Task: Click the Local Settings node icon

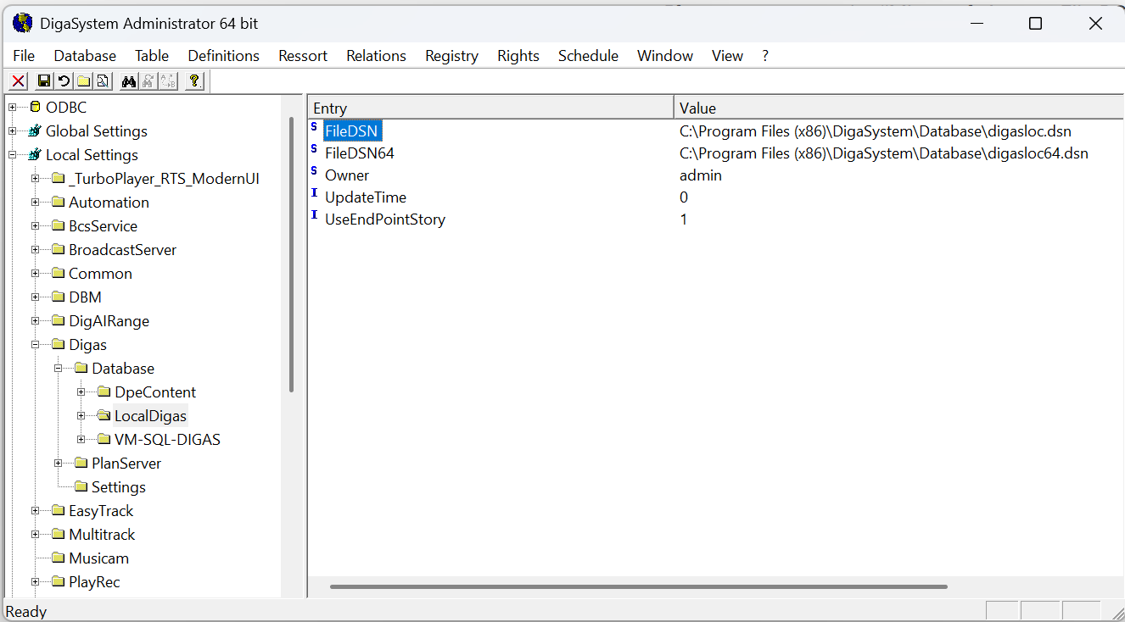Action: [34, 154]
